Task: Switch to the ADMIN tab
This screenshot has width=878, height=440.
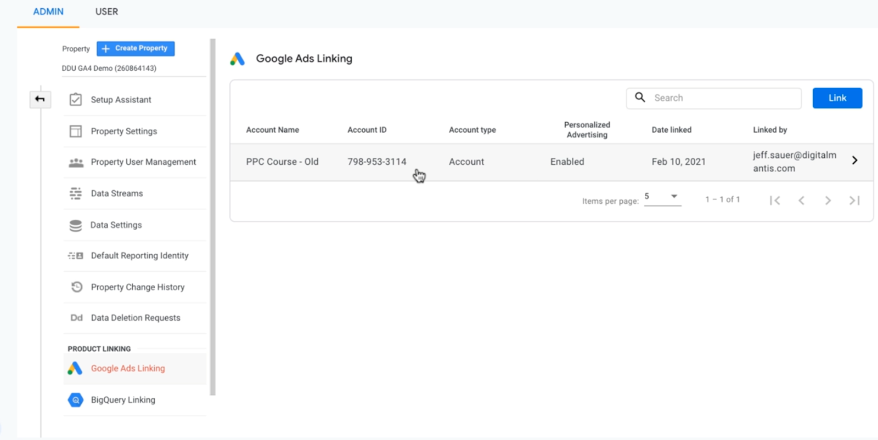Action: coord(48,12)
